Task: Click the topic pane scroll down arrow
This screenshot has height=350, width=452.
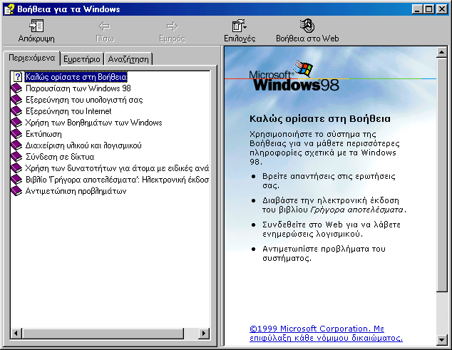Action: tap(441, 339)
